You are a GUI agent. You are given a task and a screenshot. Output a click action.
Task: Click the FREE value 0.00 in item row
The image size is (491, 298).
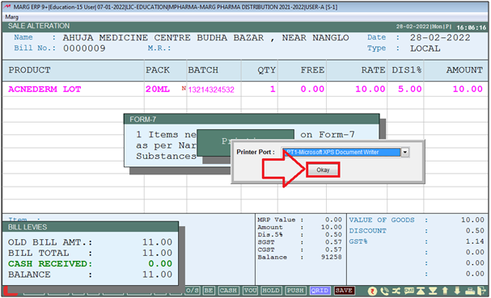tap(312, 89)
